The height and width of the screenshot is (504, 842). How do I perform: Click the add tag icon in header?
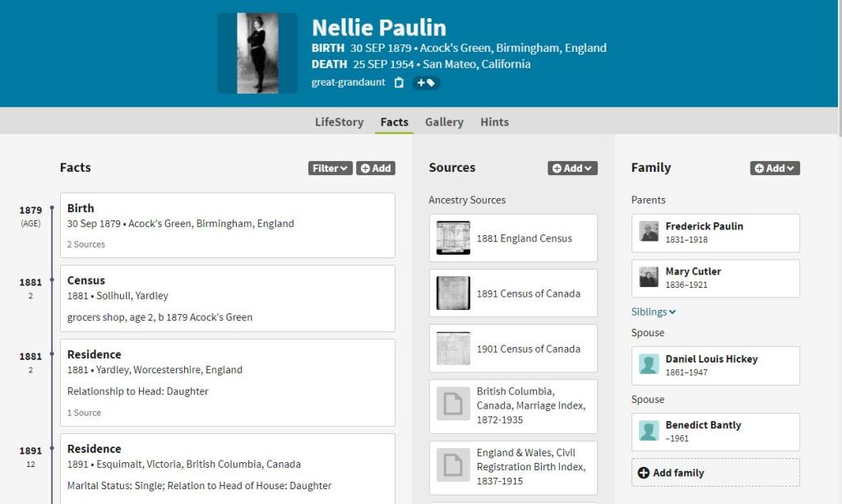[425, 82]
